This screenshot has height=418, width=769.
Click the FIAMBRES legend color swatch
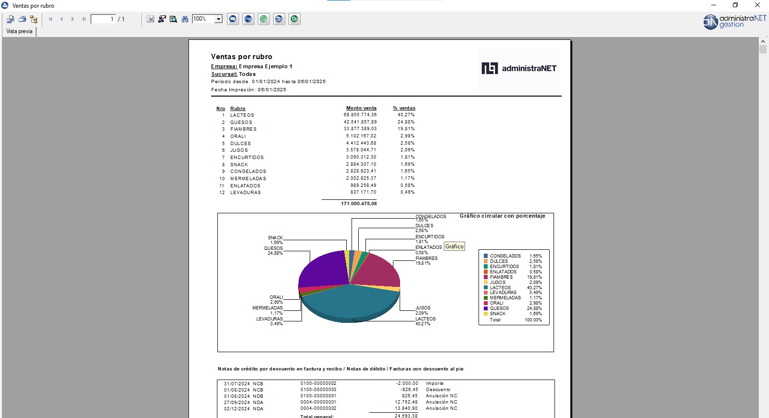(x=486, y=277)
